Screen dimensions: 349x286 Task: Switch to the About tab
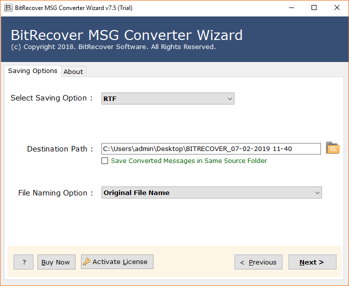coord(73,71)
